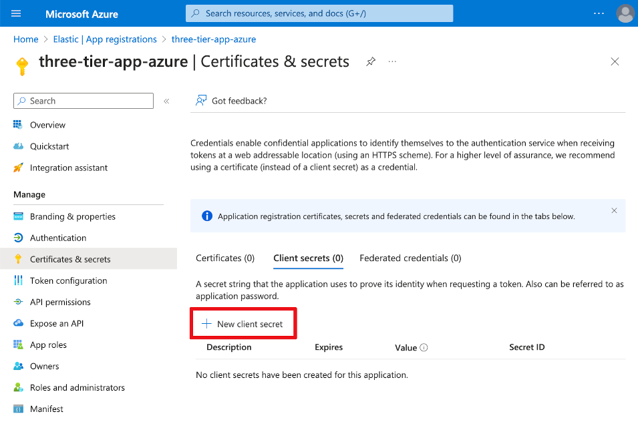The width and height of the screenshot is (638, 424).
Task: Open Elastic App registrations breadcrumb
Action: [x=105, y=39]
